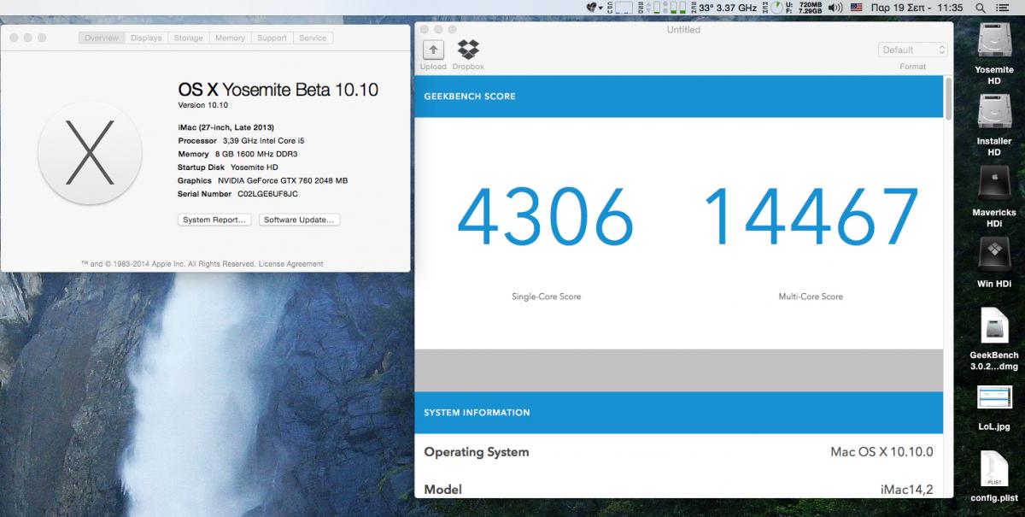Switch to the Overview tab

coord(102,38)
